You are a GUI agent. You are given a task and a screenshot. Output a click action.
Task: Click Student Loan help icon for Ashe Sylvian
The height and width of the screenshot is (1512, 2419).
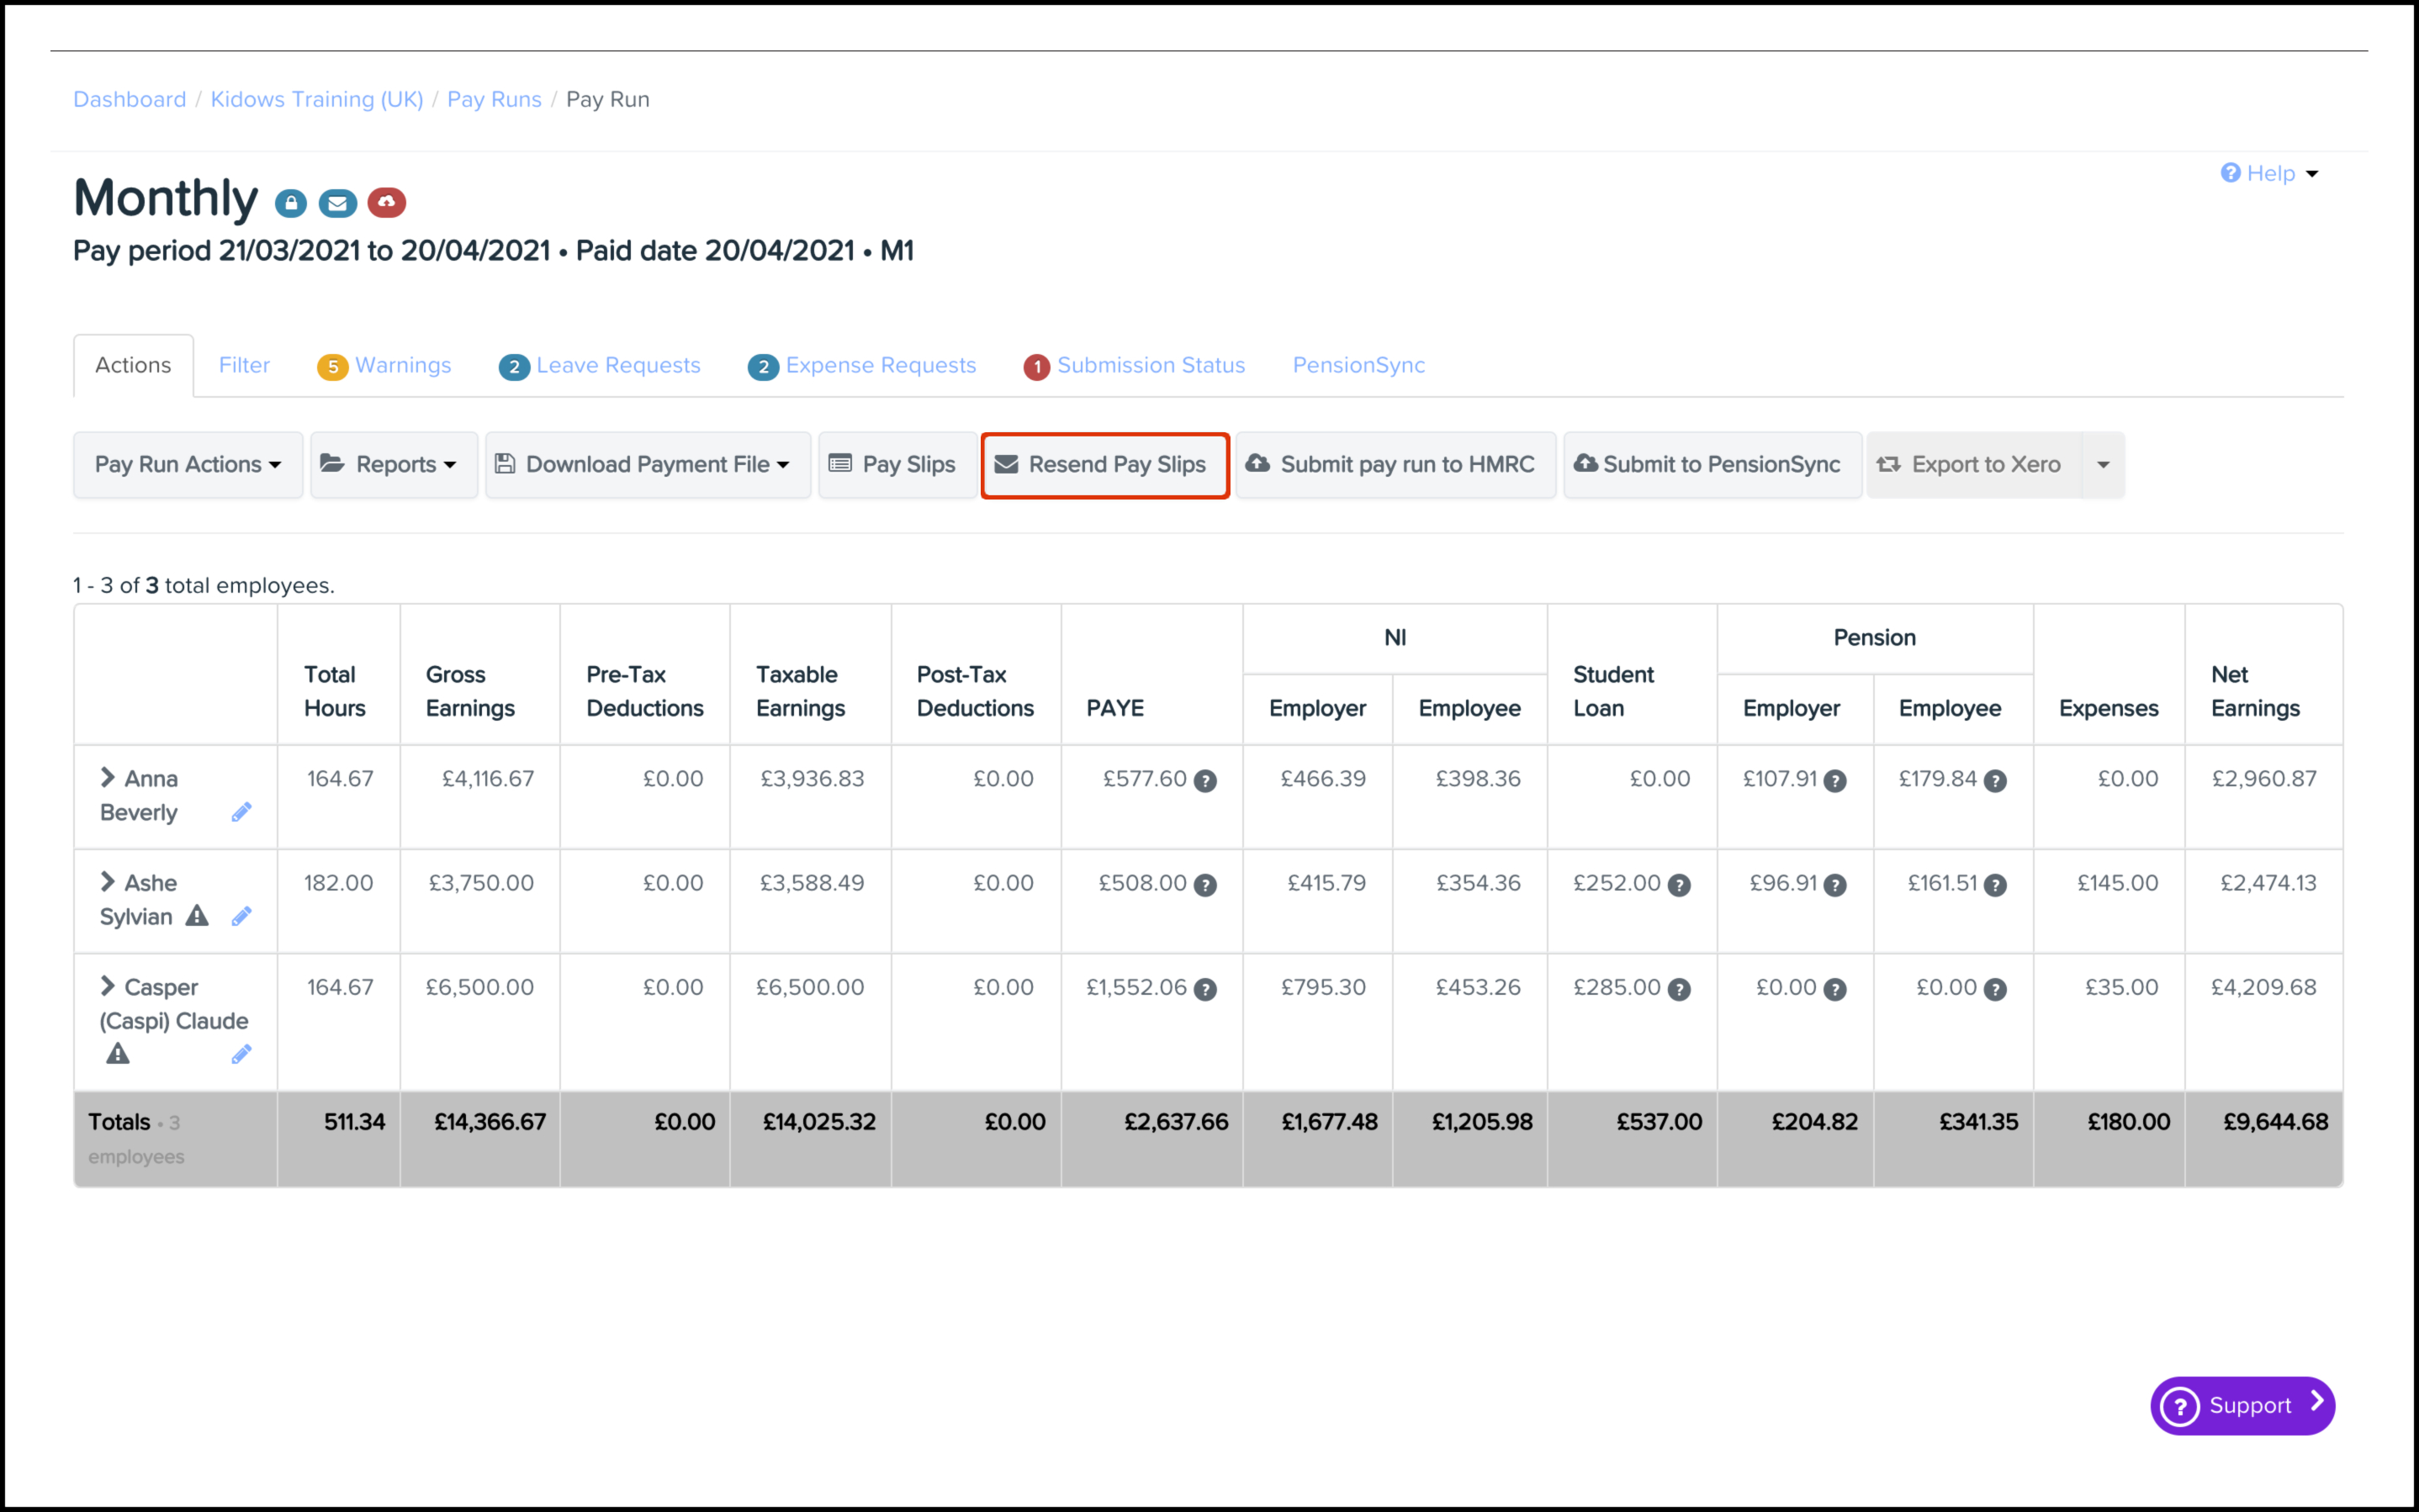[1680, 885]
